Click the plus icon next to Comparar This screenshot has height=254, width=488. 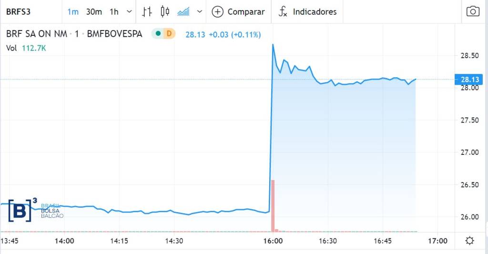pyautogui.click(x=217, y=12)
